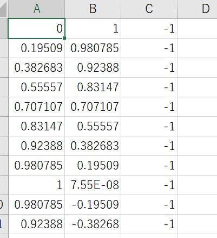Screen dimensions: 217x238
Task: Select the -0.19509 cell
Action: [x=93, y=205]
